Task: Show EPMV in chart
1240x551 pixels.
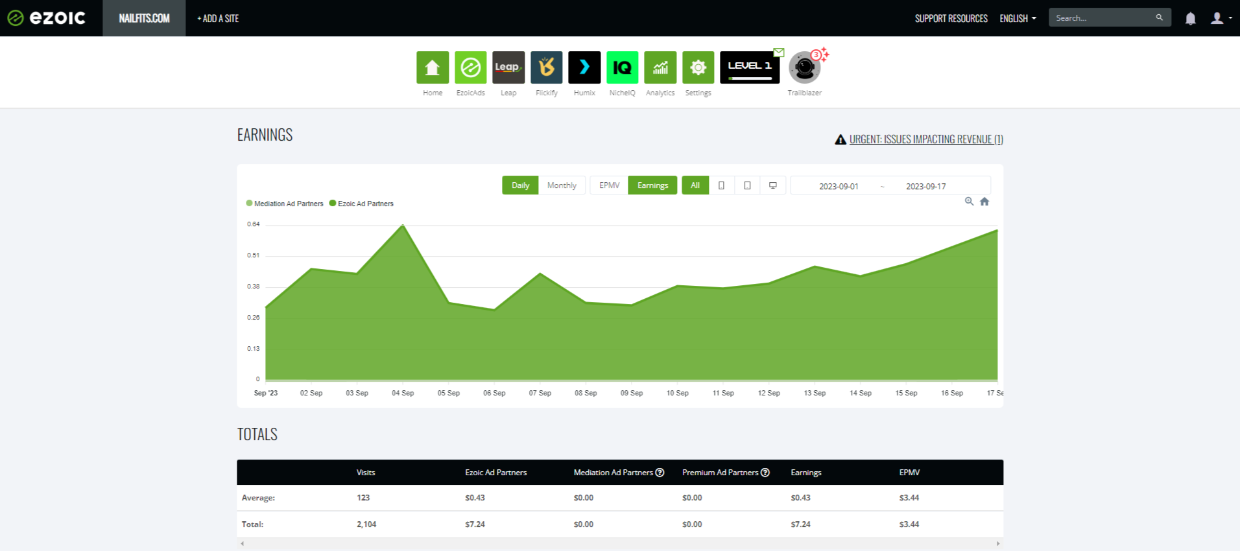Action: 609,185
